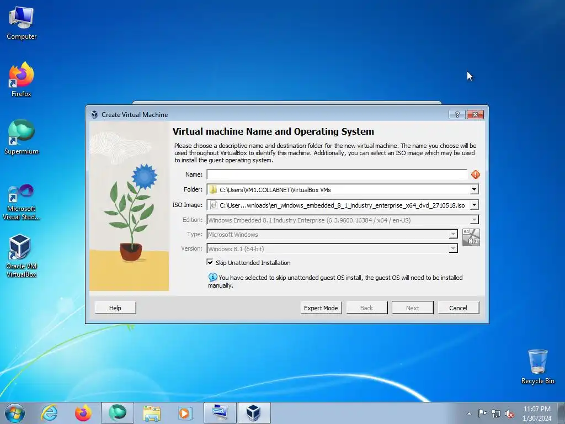The image size is (565, 424).
Task: Click the Windows 8.1 OS type icon
Action: [x=471, y=237]
